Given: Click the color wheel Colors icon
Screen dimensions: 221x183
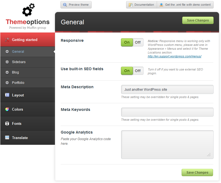Looking at the screenshot, I should click(7, 109).
